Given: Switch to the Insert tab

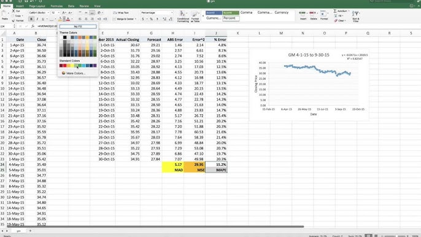Looking at the screenshot, I should tap(20, 6).
